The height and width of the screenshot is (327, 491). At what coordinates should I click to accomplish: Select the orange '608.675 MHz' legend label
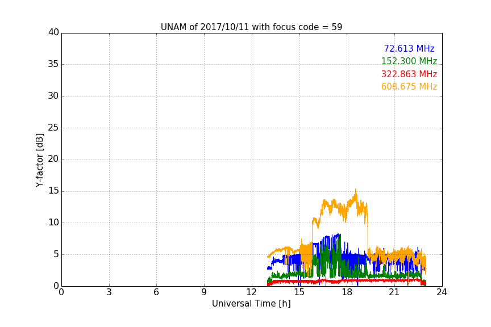pyautogui.click(x=409, y=87)
